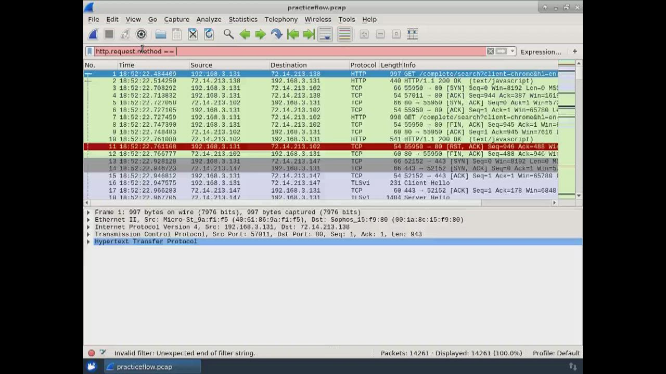The width and height of the screenshot is (666, 374).
Task: Apply the display filter arrow button
Action: [501, 51]
